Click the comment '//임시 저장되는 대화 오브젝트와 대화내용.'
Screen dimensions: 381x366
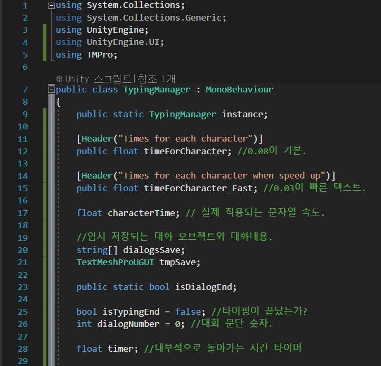click(175, 237)
